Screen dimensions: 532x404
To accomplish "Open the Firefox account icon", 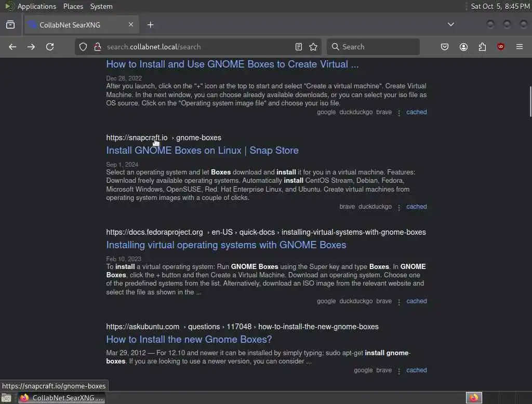I will [x=463, y=47].
